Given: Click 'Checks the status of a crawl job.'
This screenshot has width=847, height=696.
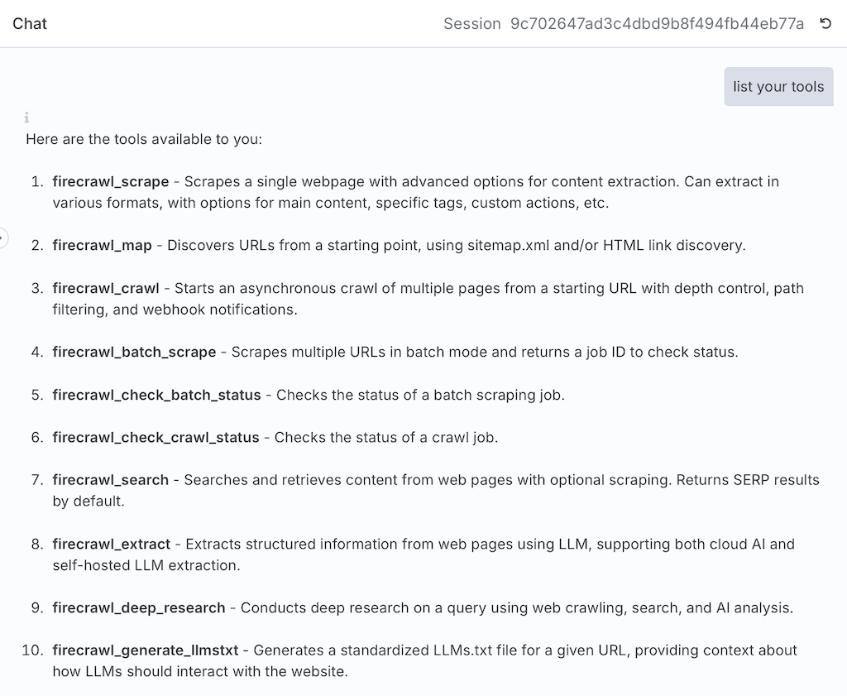Looking at the screenshot, I should (x=386, y=437).
